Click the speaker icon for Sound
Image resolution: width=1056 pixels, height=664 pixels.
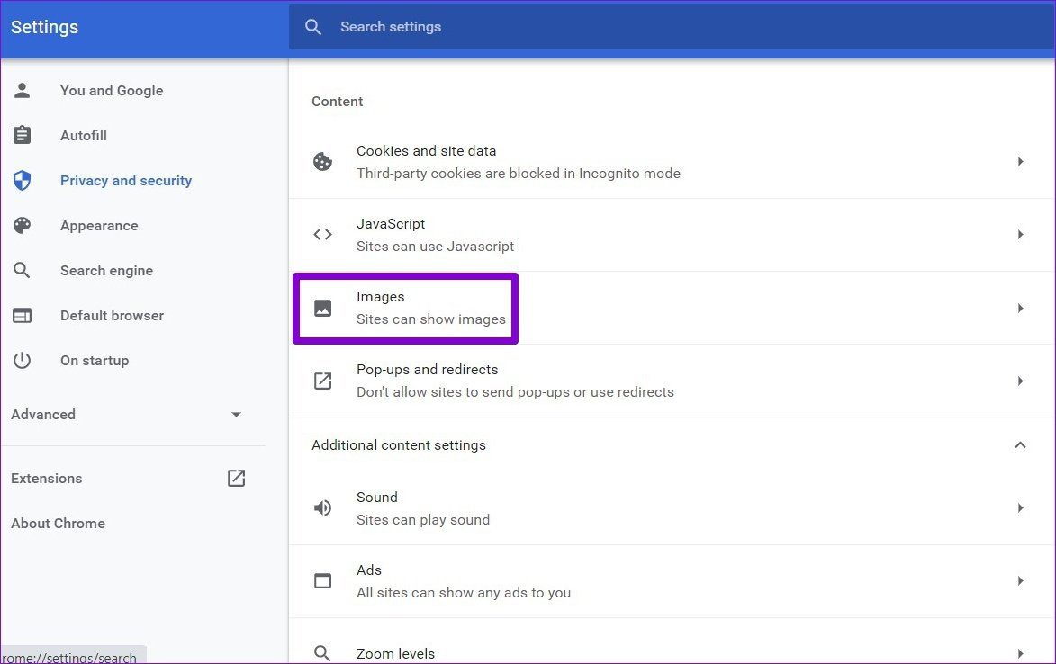[x=322, y=508]
